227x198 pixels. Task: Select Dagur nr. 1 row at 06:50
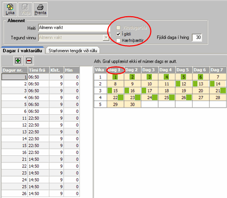[41, 77]
